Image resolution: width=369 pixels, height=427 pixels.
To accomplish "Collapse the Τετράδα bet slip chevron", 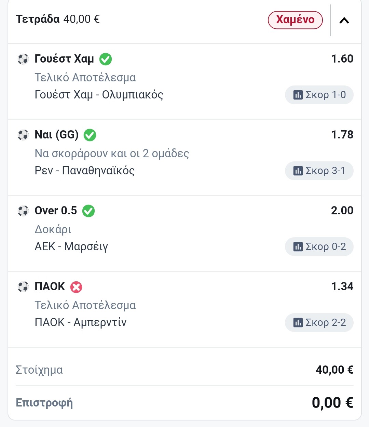I will pyautogui.click(x=344, y=21).
